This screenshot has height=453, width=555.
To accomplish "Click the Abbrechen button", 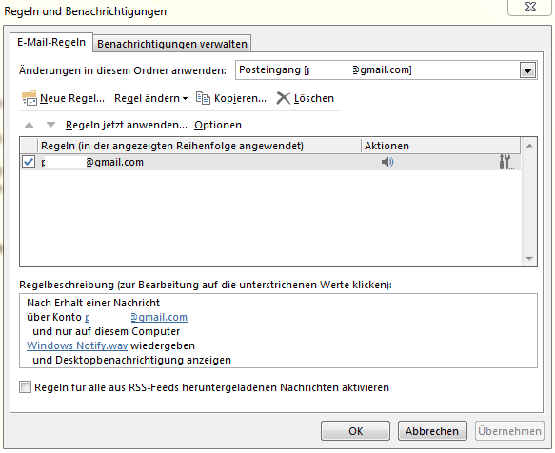I will pos(432,431).
